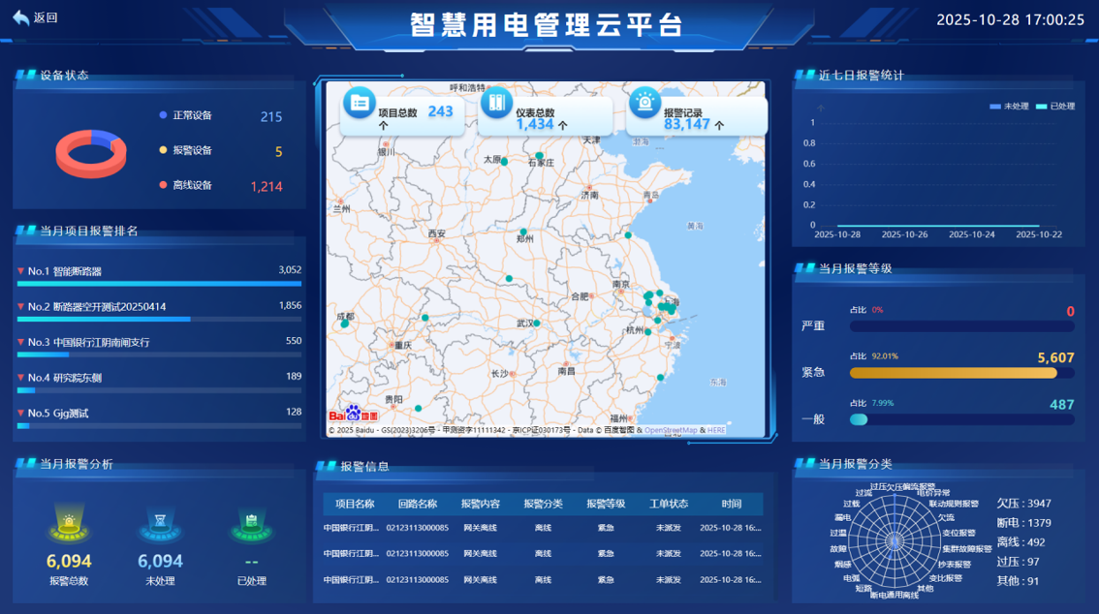
Task: Click the 返回 back button text
Action: coord(46,17)
